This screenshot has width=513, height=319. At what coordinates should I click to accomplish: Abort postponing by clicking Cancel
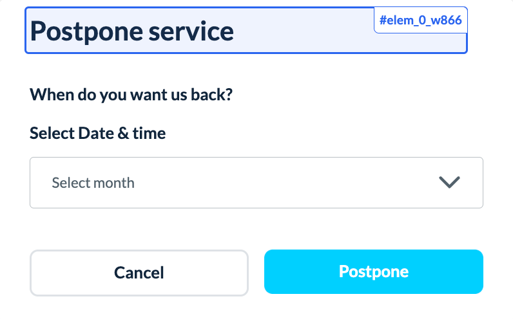pyautogui.click(x=139, y=272)
